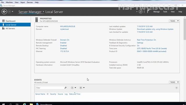This screenshot has height=105, width=186.
Task: Click Last installed updates date link
Action: tap(145, 26)
